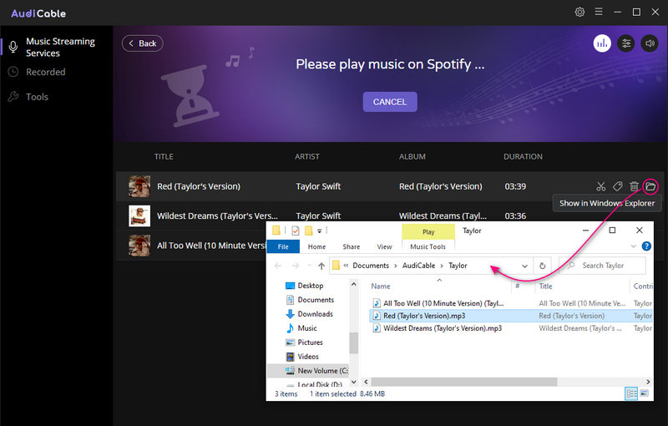Open AudiCable settings gear
Image resolution: width=668 pixels, height=426 pixels.
pyautogui.click(x=579, y=12)
